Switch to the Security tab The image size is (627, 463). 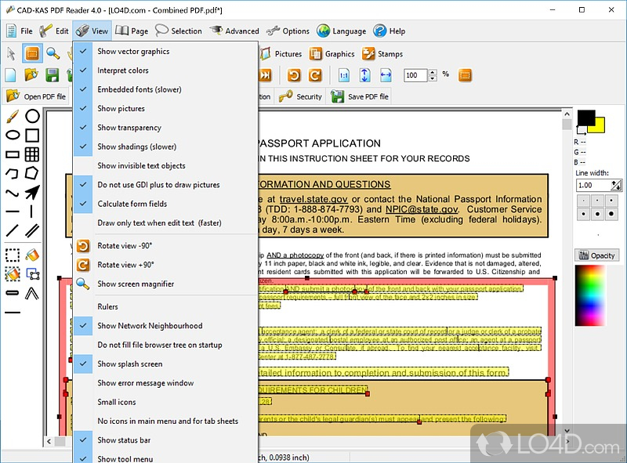(x=300, y=96)
